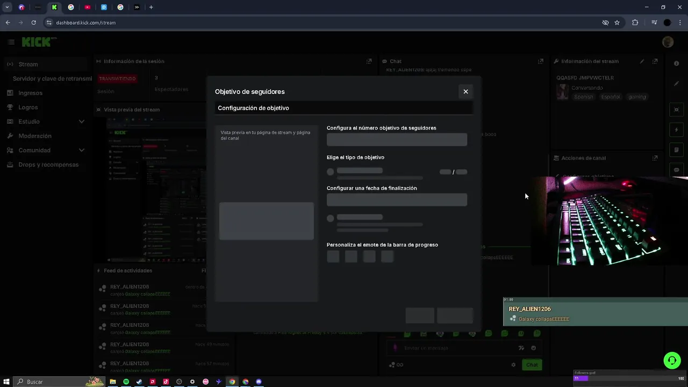Click the Followers goal progress bar

pyautogui.click(x=629, y=378)
